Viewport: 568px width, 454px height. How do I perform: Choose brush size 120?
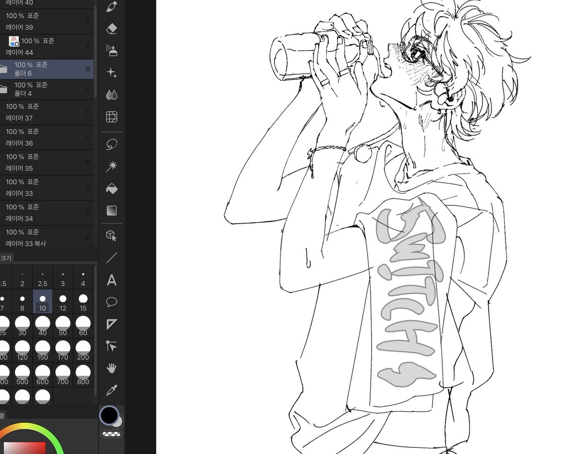click(x=22, y=351)
